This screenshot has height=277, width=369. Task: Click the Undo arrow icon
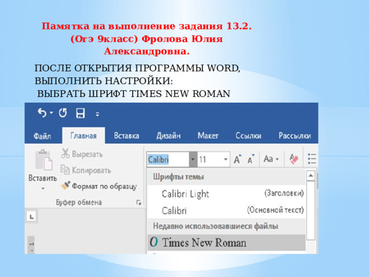point(42,113)
